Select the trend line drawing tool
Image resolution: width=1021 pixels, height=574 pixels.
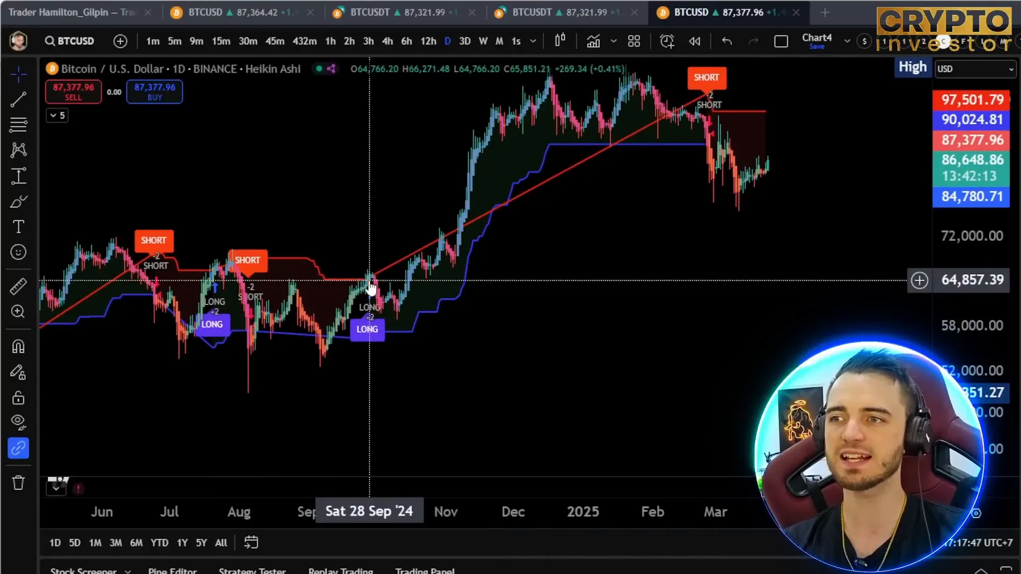coord(19,99)
